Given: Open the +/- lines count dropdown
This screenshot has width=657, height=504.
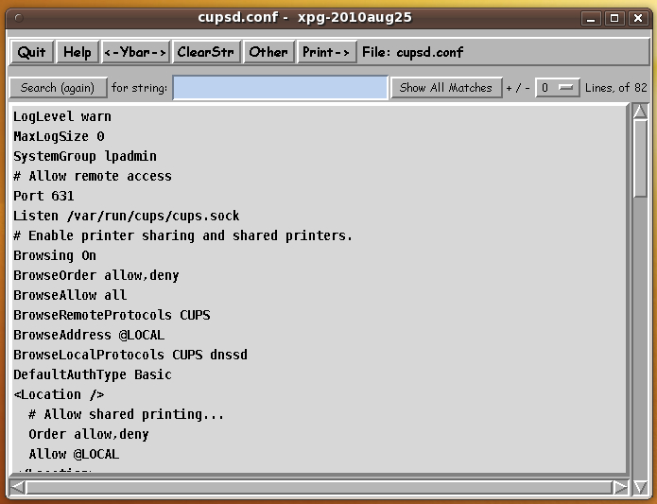Looking at the screenshot, I should (x=557, y=88).
